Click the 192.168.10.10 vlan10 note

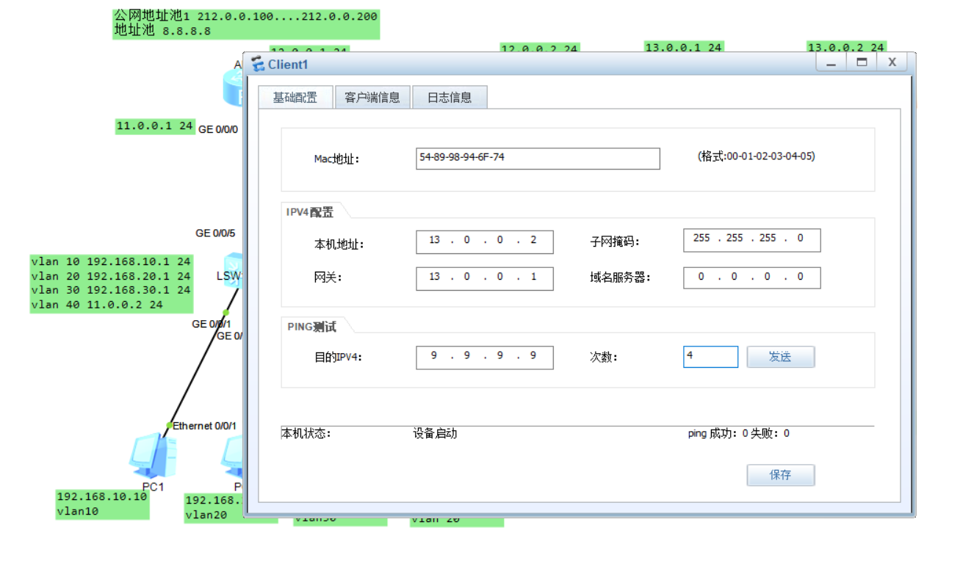point(103,504)
